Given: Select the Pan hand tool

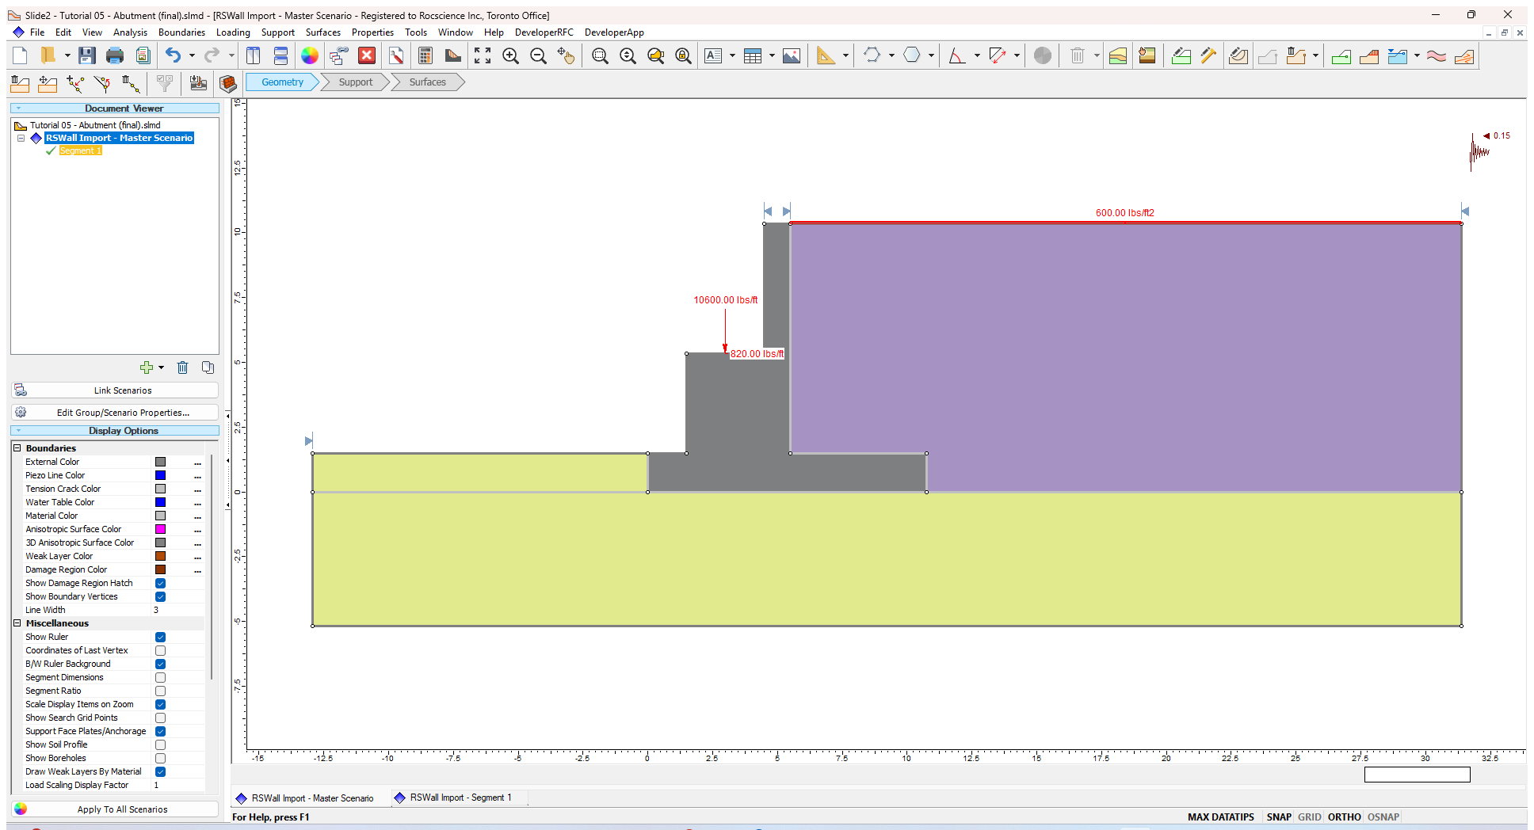Looking at the screenshot, I should [x=566, y=55].
